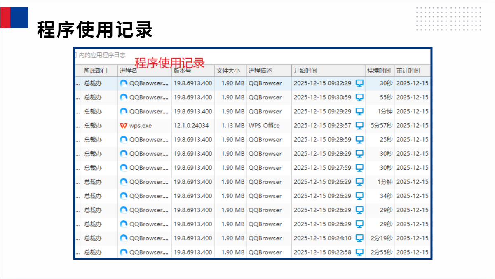Select the WPS Office description cell

click(264, 126)
